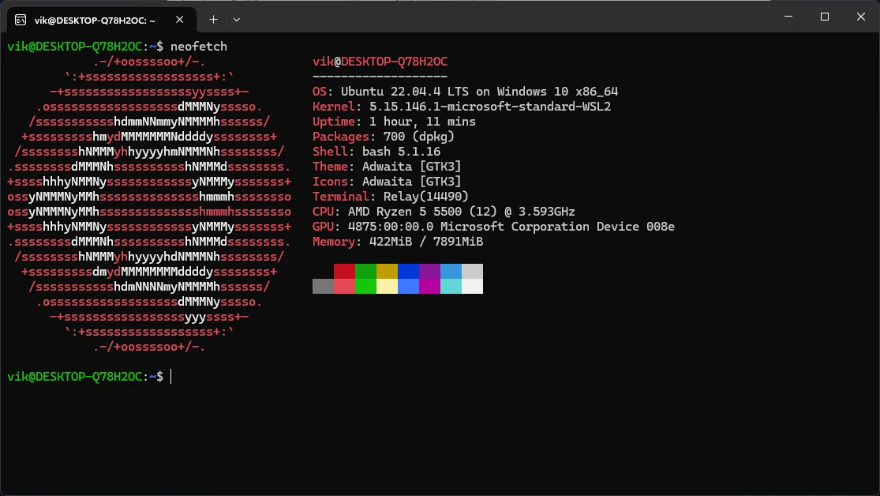Click the dark green color block
This screenshot has width=880, height=496.
click(x=366, y=272)
